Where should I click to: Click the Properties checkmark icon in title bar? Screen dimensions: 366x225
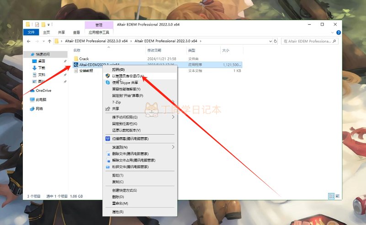[x=37, y=25]
